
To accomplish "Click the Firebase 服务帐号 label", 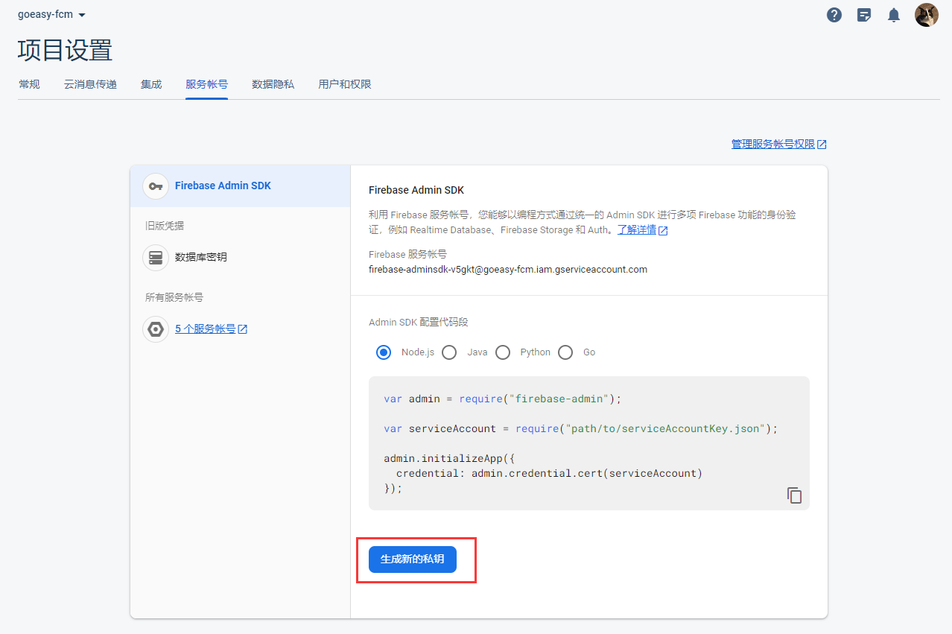I will 407,254.
